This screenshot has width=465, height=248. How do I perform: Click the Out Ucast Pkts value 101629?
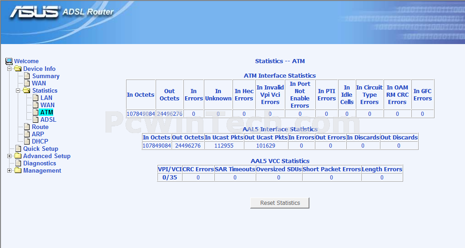[x=266, y=146]
